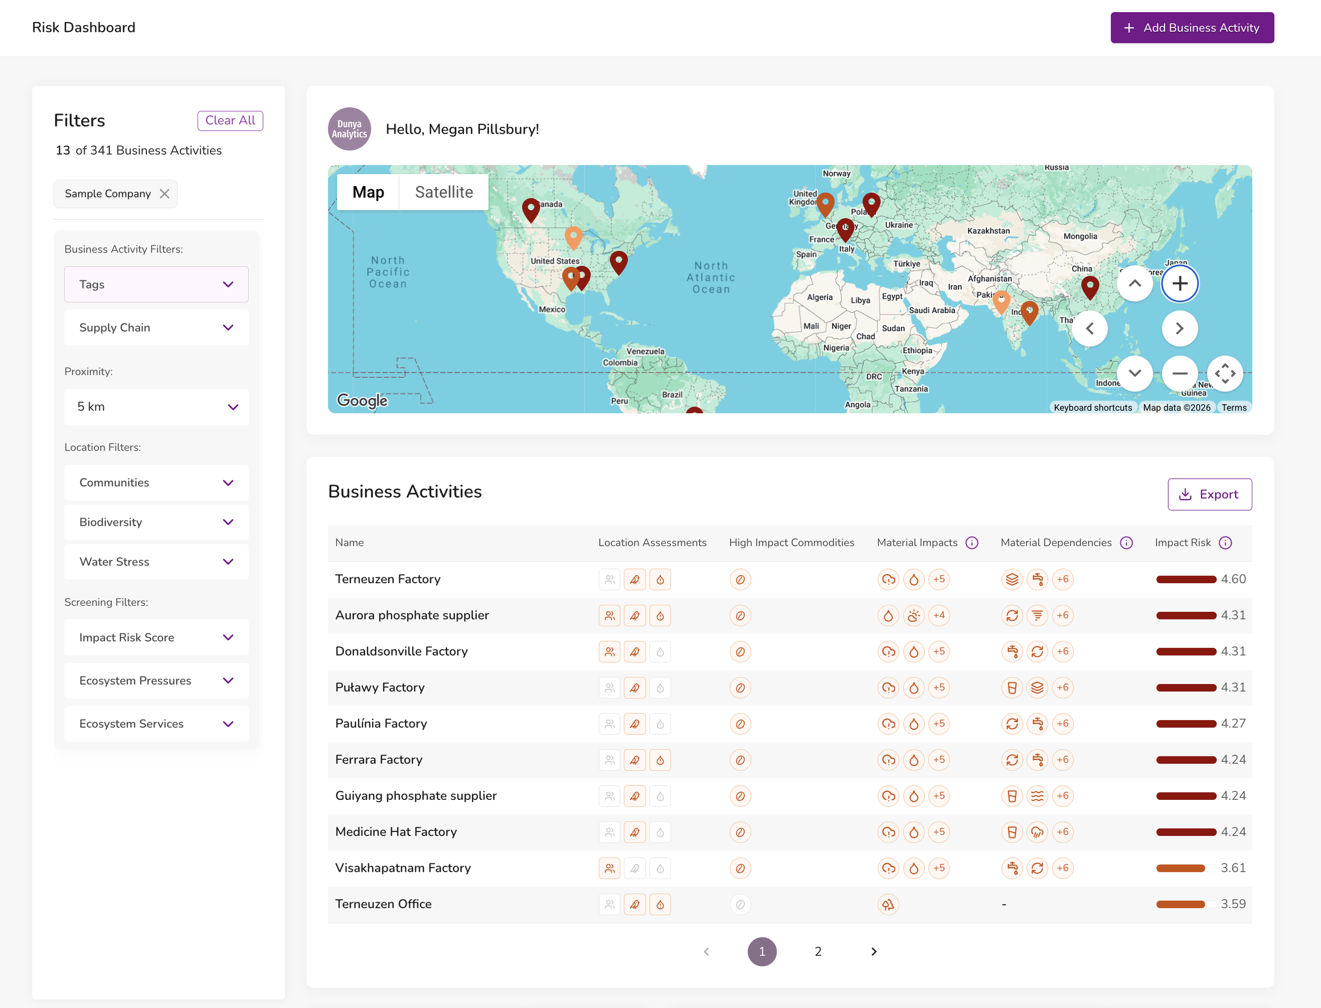Click the Dunya Analytics avatar
The width and height of the screenshot is (1321, 1008).
349,129
